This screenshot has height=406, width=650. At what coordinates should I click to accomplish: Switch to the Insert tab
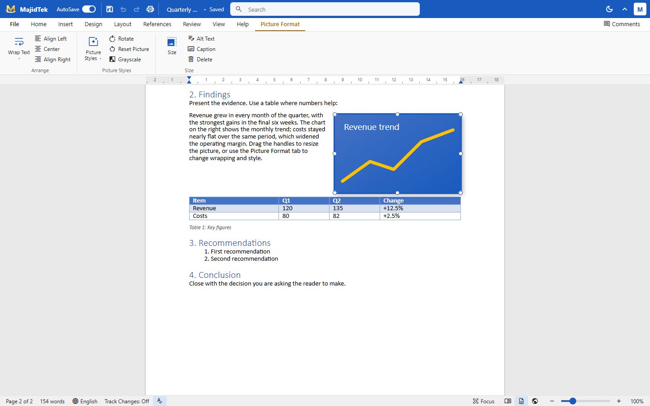click(x=65, y=24)
